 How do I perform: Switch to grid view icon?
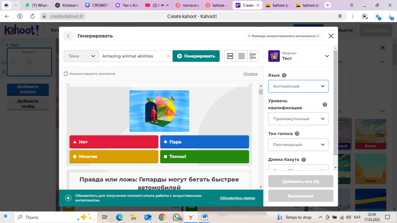tap(242, 56)
